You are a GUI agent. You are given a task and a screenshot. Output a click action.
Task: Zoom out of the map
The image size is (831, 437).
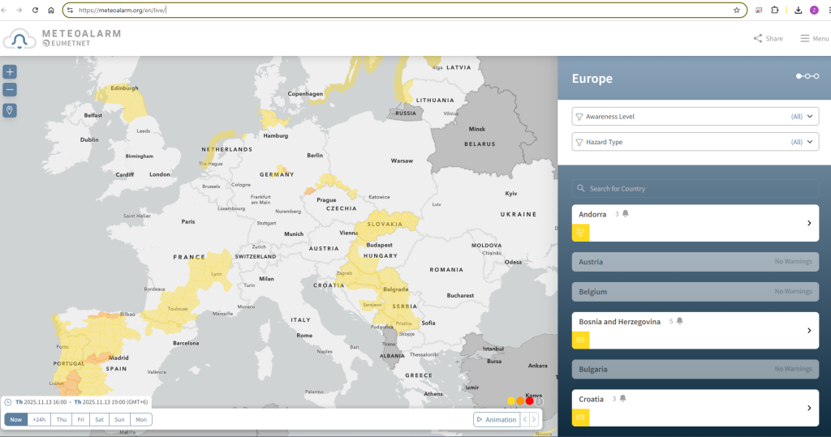10,90
